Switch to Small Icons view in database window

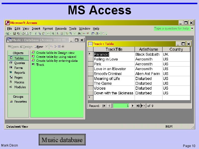tap(56, 46)
